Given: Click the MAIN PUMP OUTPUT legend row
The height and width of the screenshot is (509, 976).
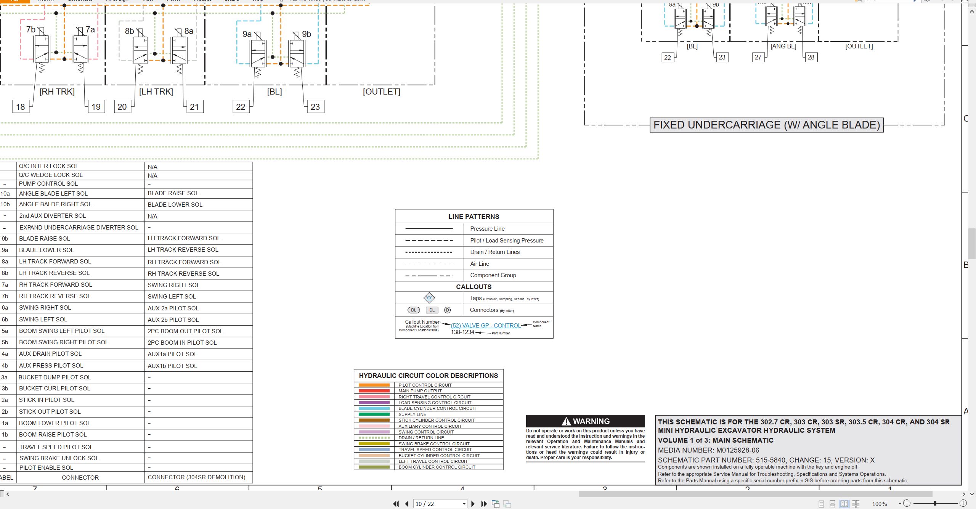Looking at the screenshot, I should tap(429, 391).
